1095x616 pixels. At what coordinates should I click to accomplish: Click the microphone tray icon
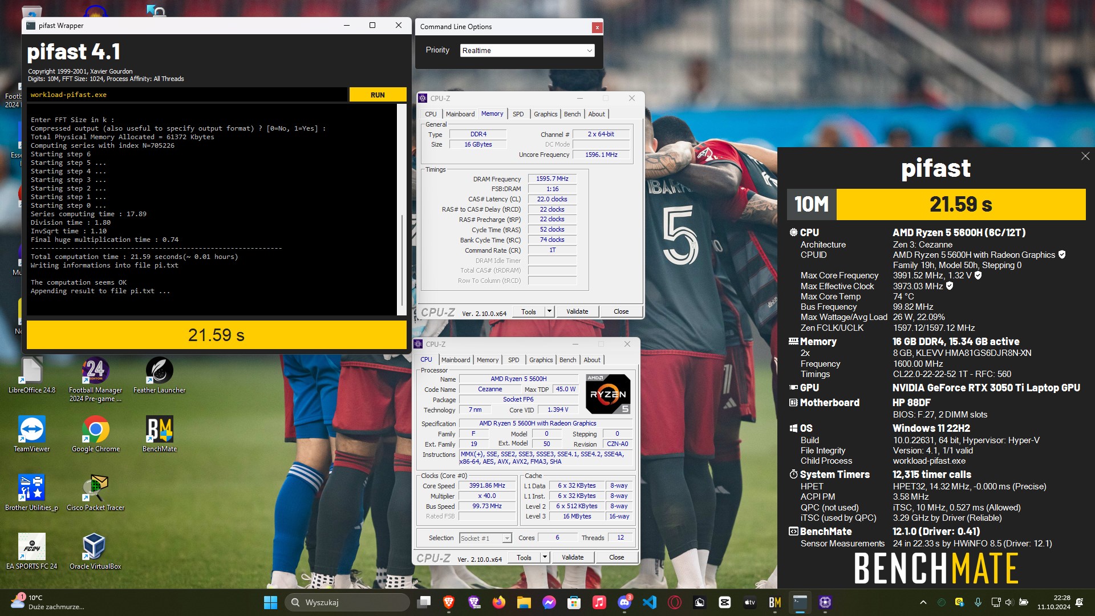tap(978, 602)
